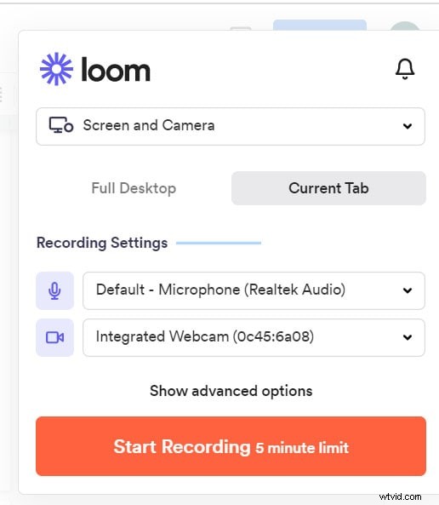Open notifications bell icon
Viewport: 439px width, 505px height.
[x=405, y=69]
